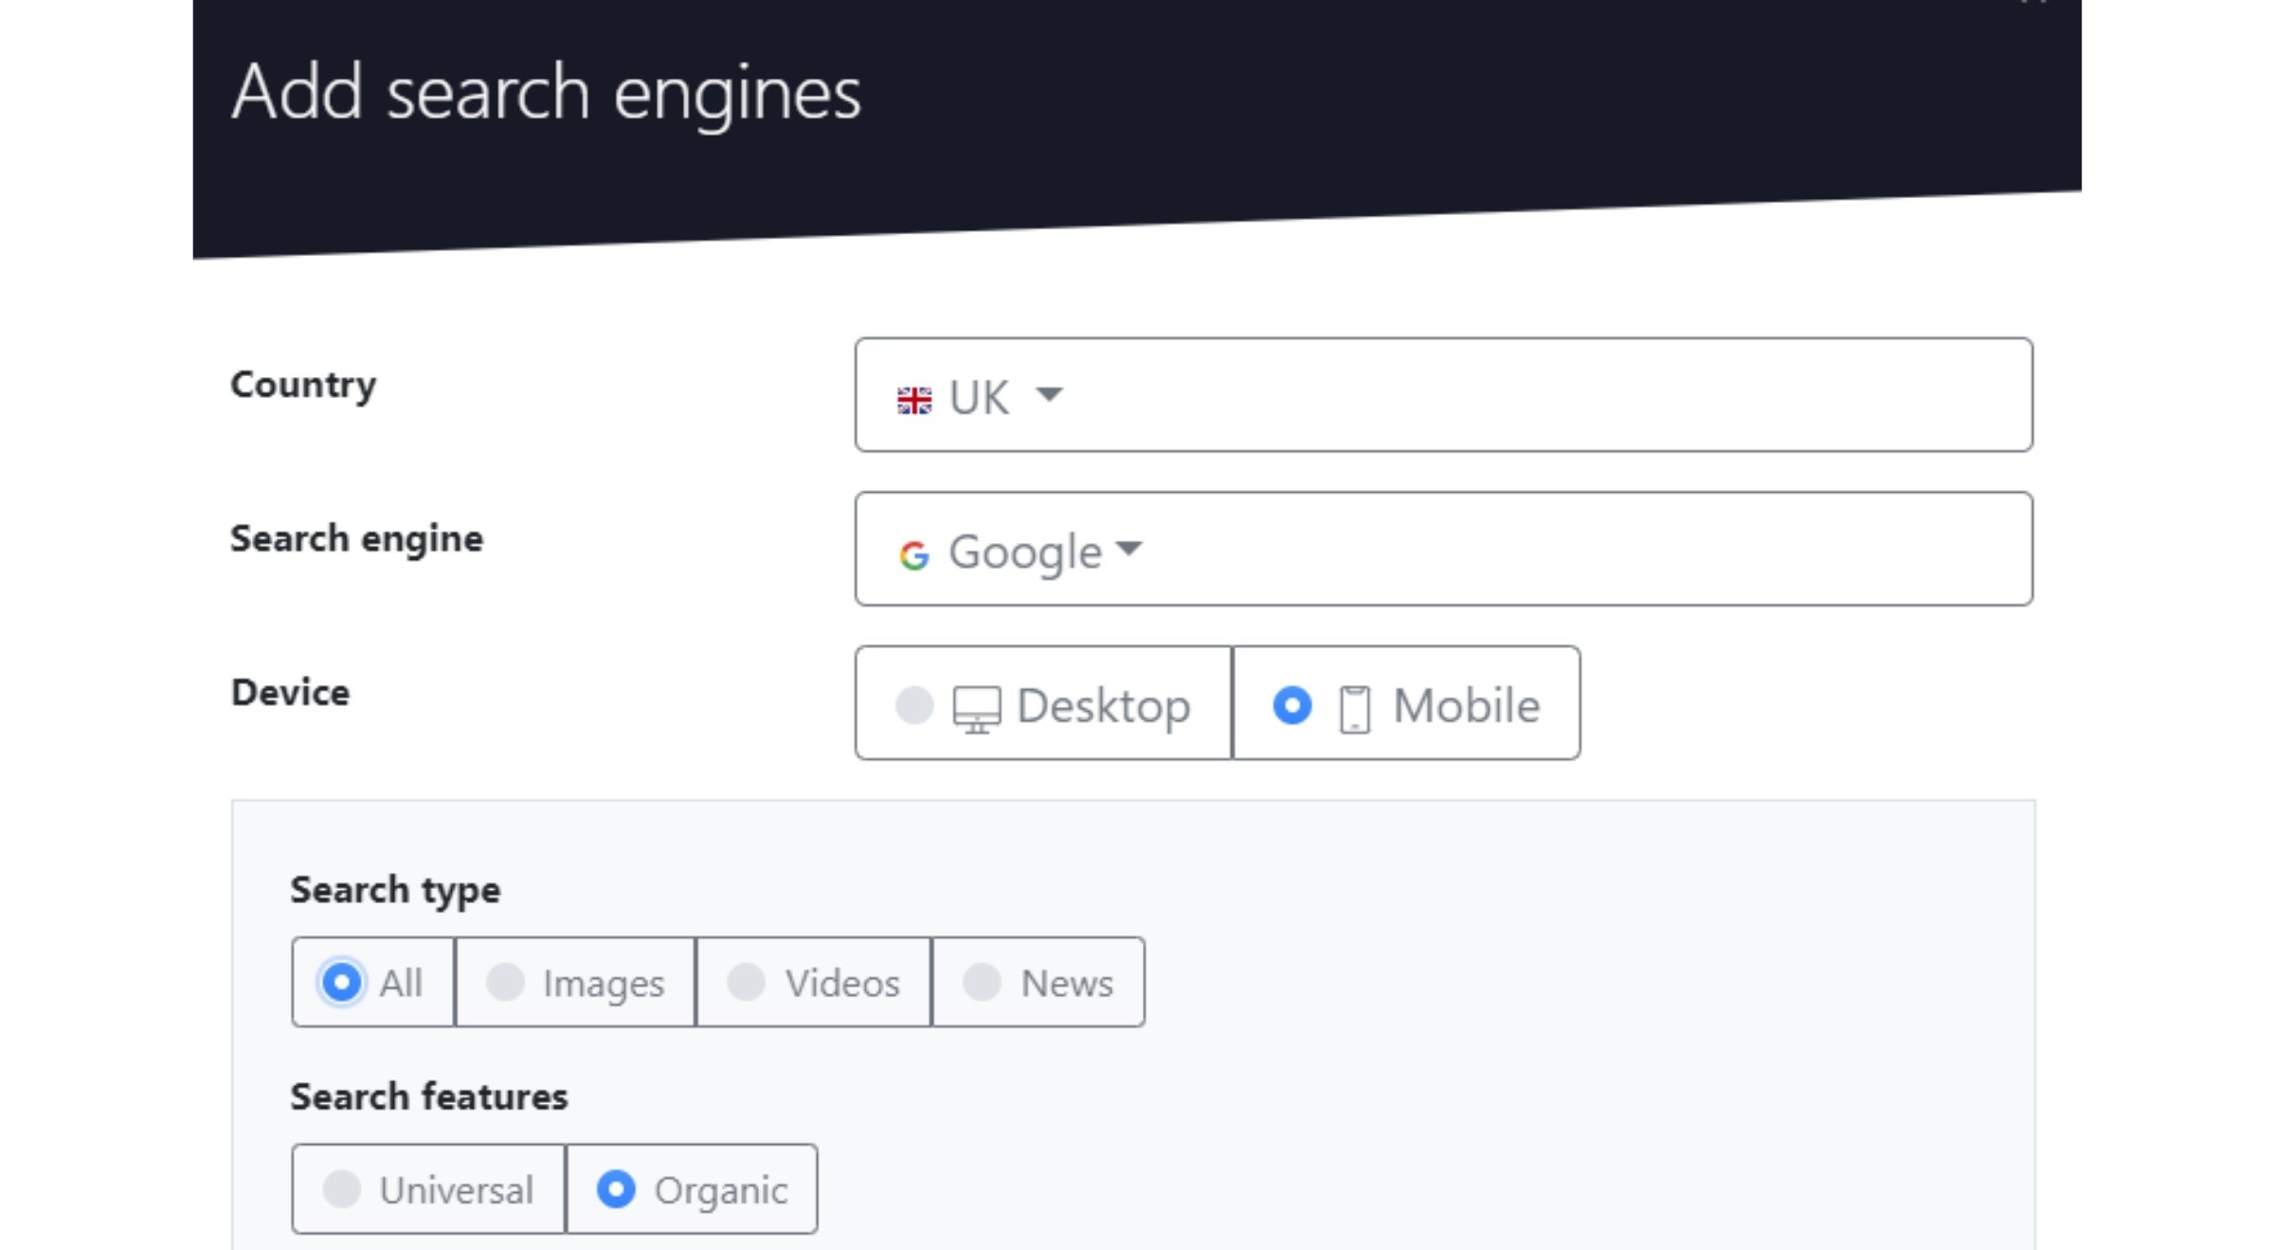Click the UK flag icon

click(x=914, y=400)
